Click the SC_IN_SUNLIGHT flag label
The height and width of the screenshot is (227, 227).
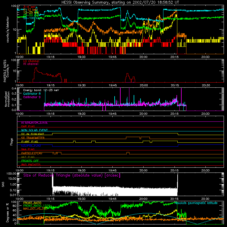(x=33, y=134)
